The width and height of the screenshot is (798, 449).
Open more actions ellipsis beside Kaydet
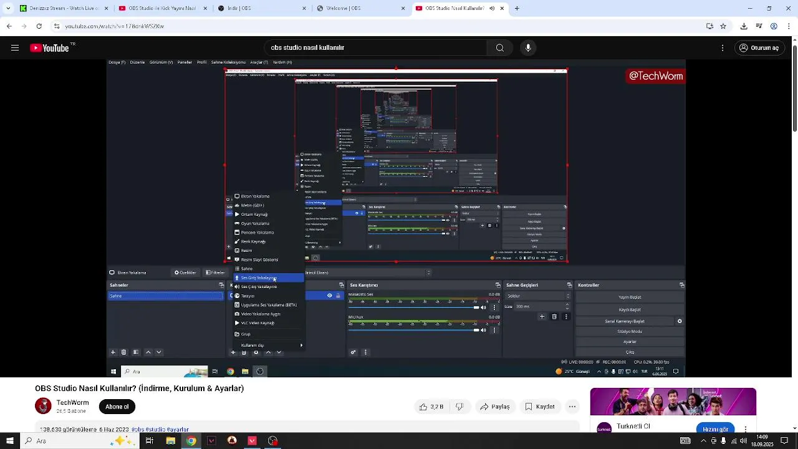point(572,407)
